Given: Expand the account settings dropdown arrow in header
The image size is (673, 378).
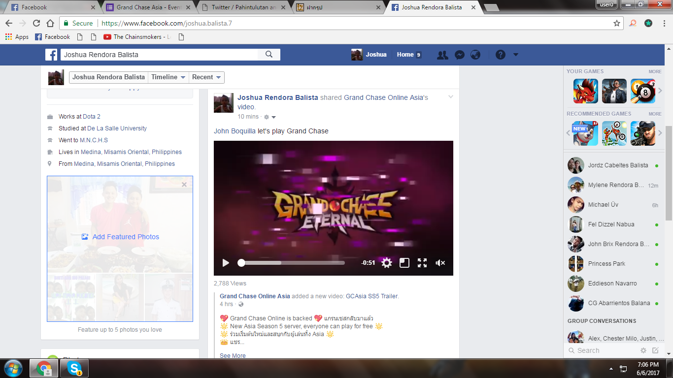Looking at the screenshot, I should click(516, 55).
